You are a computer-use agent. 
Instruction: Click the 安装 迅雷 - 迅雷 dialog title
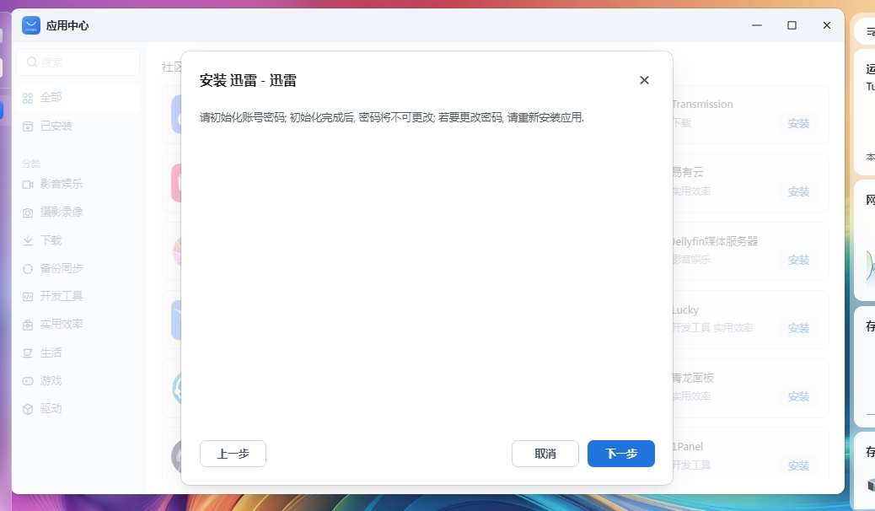click(x=248, y=80)
